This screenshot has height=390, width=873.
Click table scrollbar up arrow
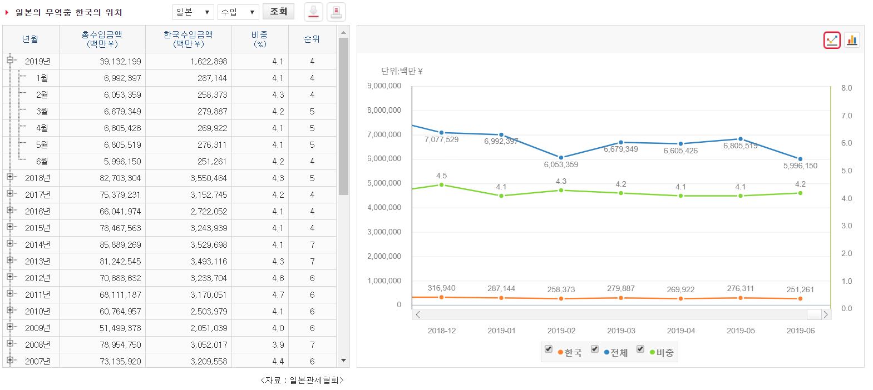tap(343, 32)
